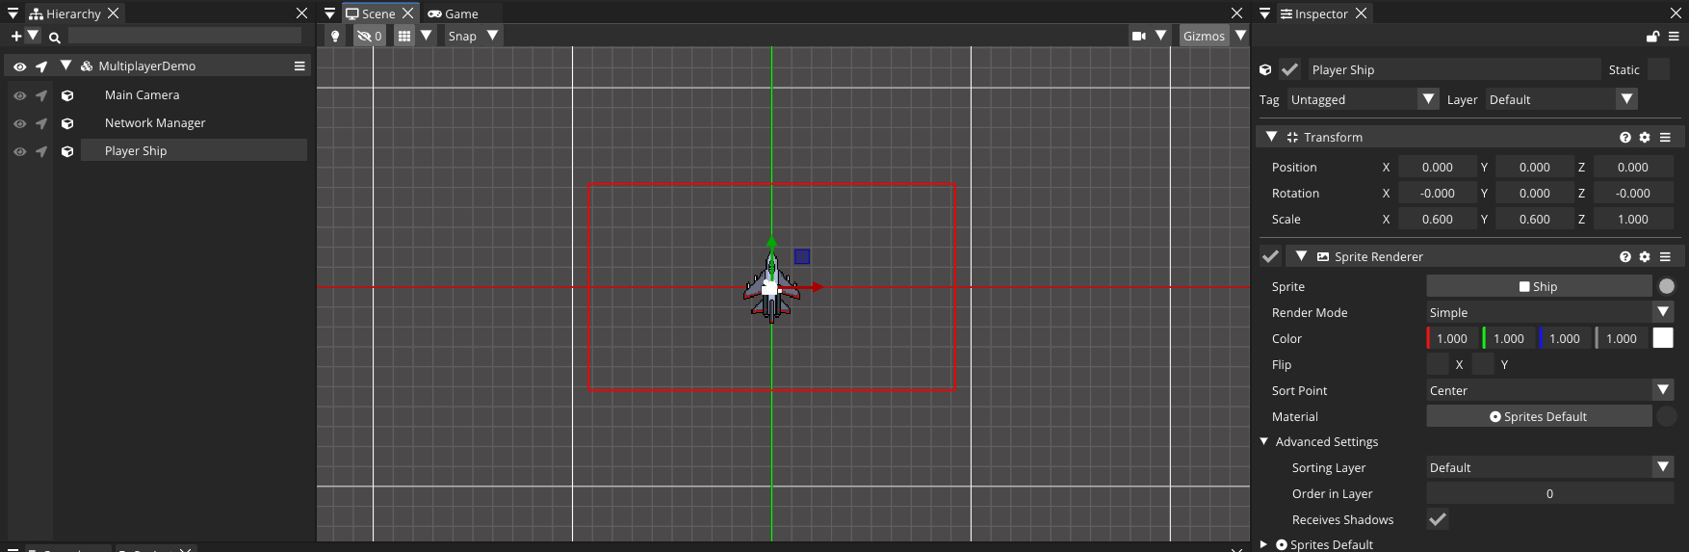Open the scene camera dropdown arrow
1689x552 pixels.
1160,36
